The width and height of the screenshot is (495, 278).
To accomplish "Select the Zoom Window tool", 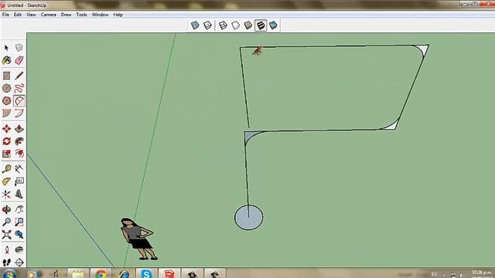I will point(19,222).
